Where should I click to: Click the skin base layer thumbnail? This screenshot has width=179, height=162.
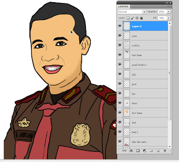click(x=127, y=113)
